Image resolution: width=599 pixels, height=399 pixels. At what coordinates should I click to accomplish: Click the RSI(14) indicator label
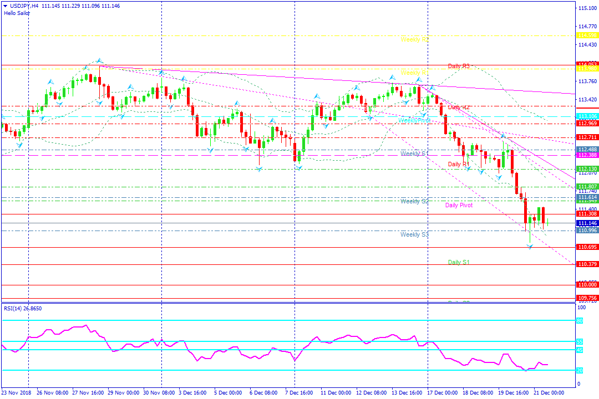pyautogui.click(x=22, y=308)
